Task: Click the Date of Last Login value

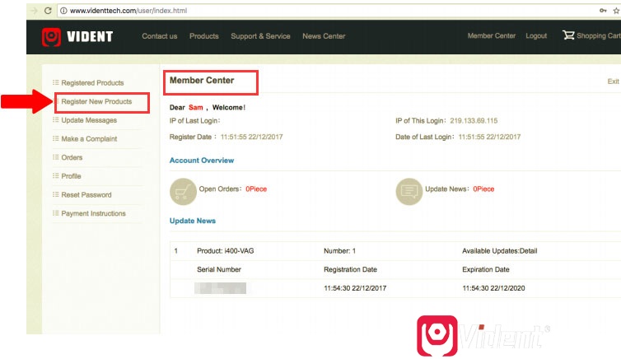Action: [489, 137]
